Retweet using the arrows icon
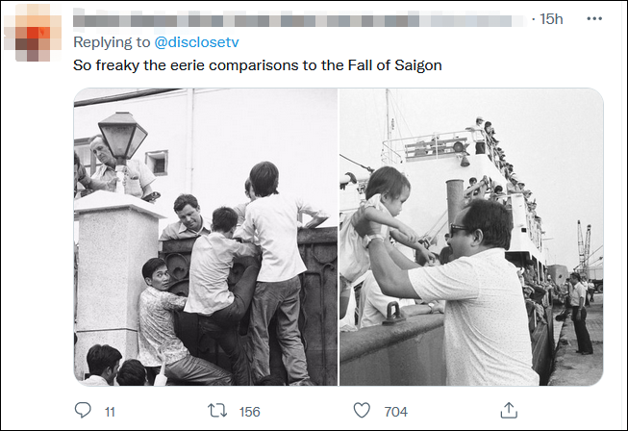 [x=217, y=411]
